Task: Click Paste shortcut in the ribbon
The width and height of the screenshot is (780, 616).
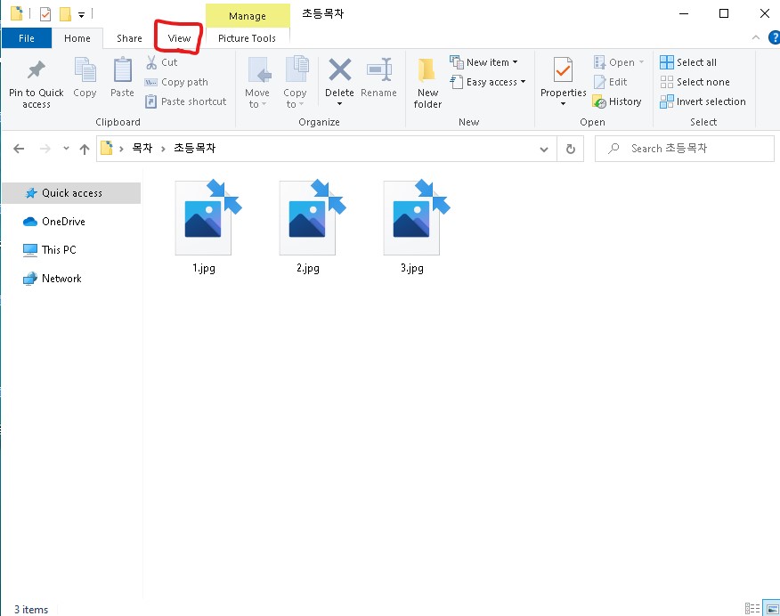Action: click(x=185, y=101)
